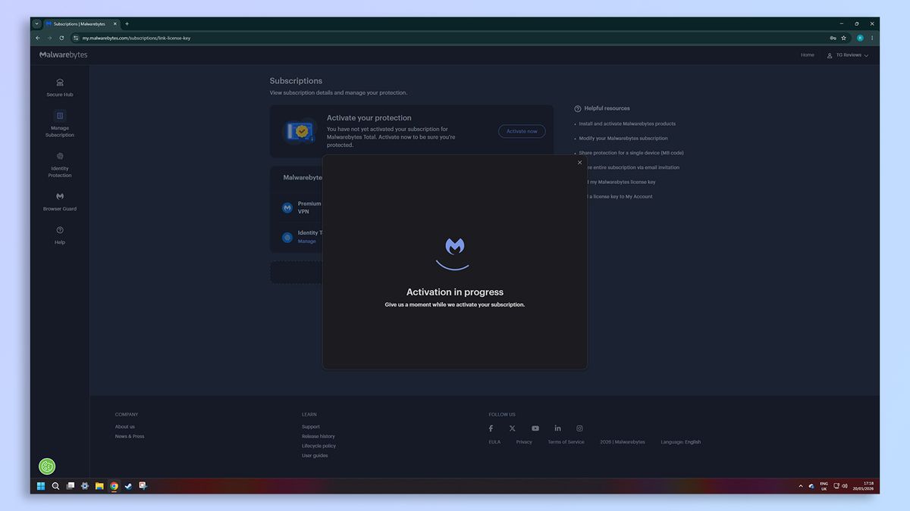Screen dimensions: 910x511
Task: Open a new browser tab
Action: 127,23
